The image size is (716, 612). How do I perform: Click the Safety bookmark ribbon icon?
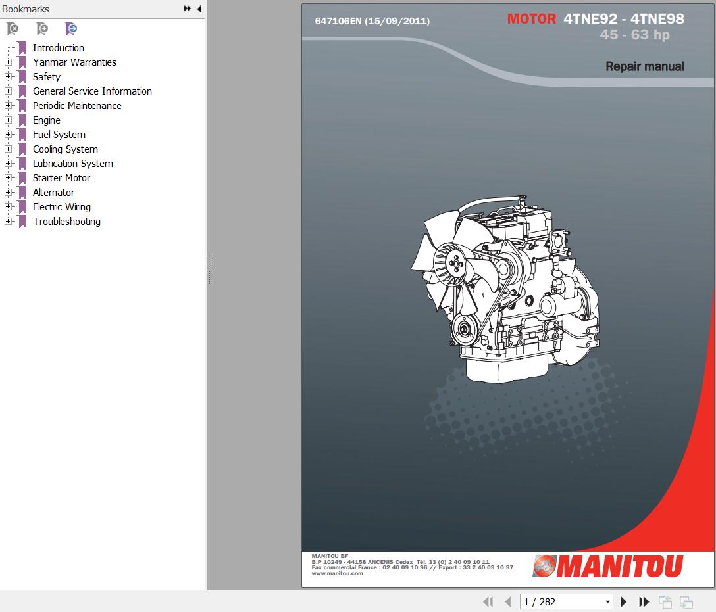22,77
